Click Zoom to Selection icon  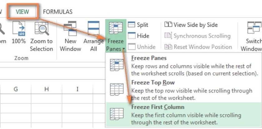tap(41, 29)
